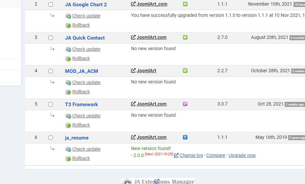Viewport: 305px width, 184px height.
Task: Open the T3 Framework extension name link
Action: 82,105
